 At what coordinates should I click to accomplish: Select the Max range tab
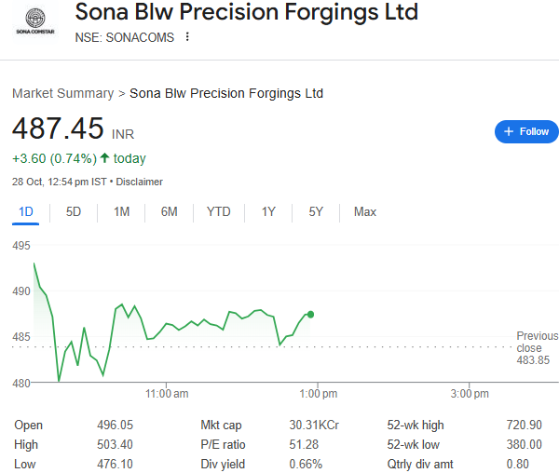[364, 212]
